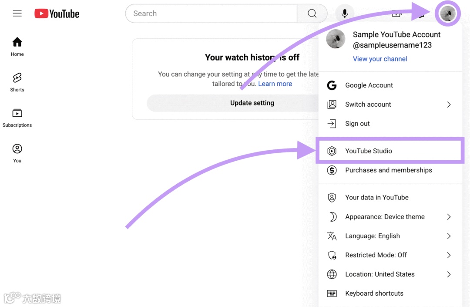
Task: Open Shorts from the sidebar
Action: coord(17,82)
